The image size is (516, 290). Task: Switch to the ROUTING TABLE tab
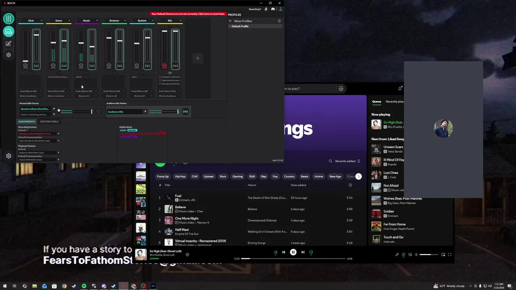pos(49,121)
